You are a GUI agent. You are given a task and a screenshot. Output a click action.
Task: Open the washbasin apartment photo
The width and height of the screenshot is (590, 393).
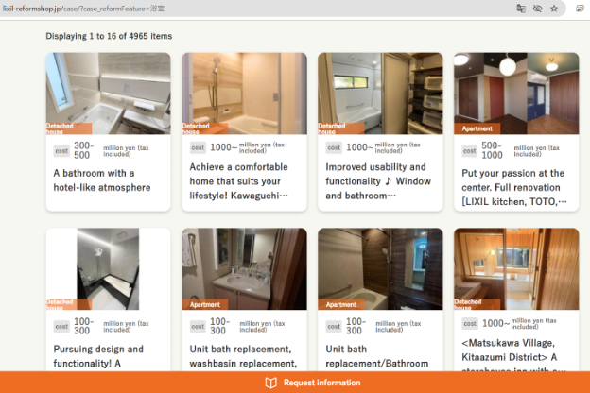pos(244,269)
